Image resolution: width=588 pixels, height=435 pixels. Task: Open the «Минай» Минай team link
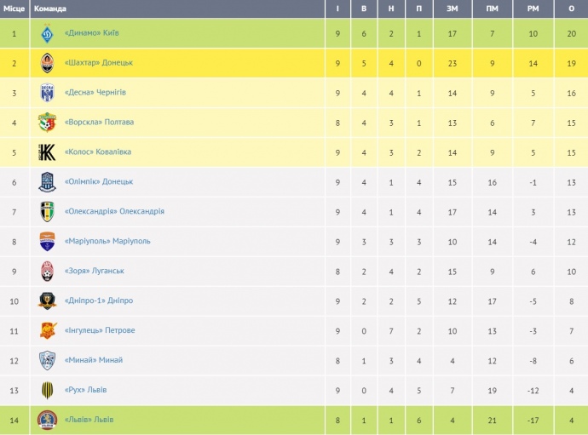click(x=94, y=361)
